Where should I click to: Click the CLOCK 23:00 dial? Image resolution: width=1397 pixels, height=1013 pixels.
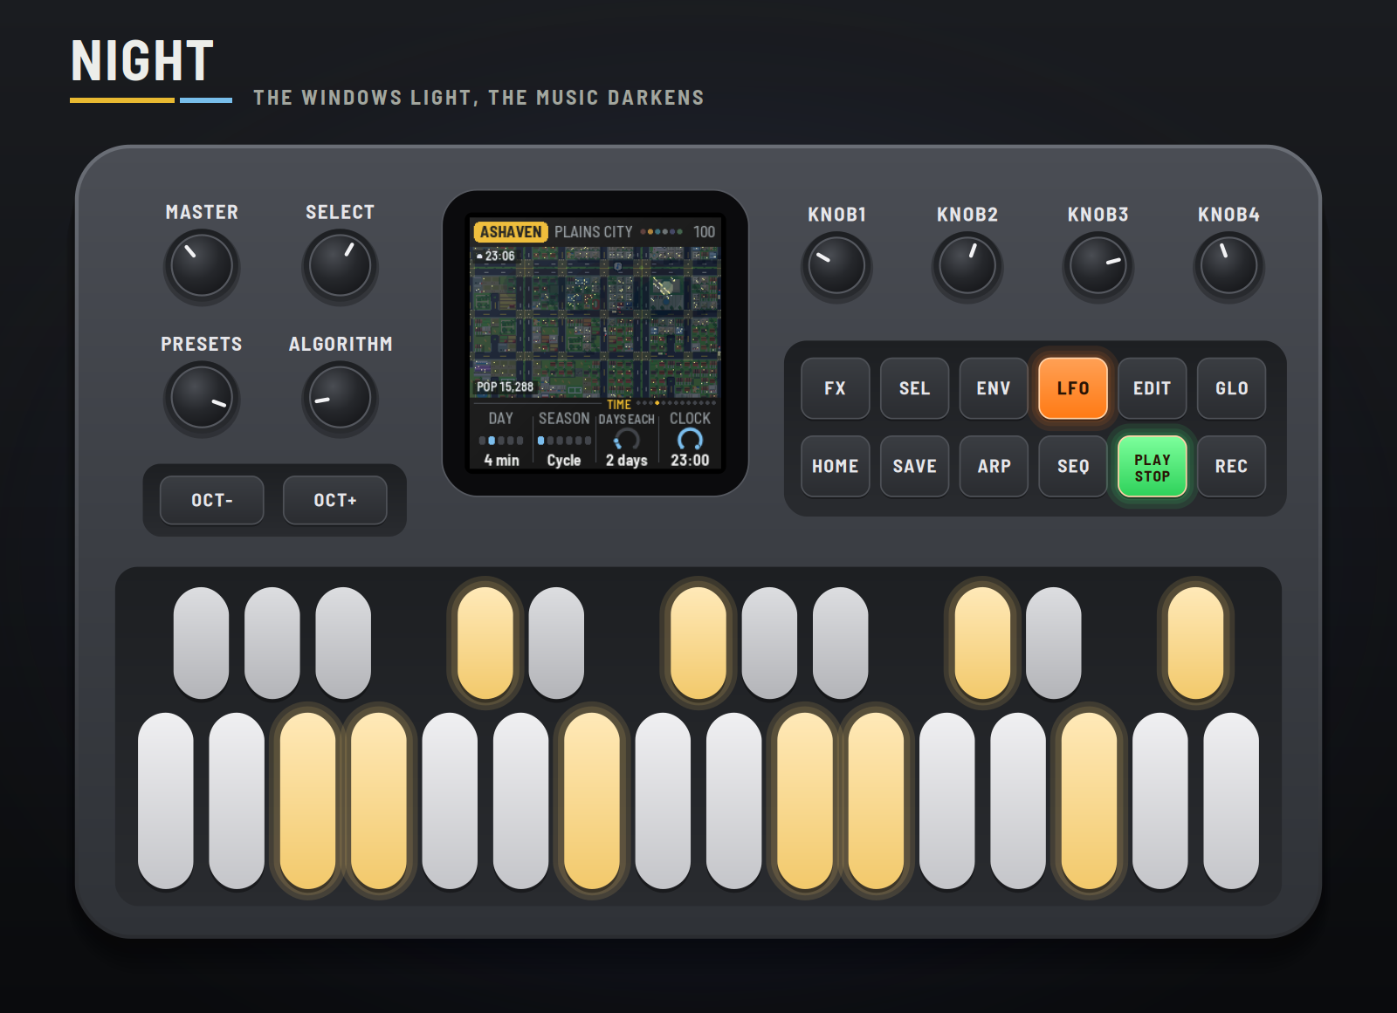[x=690, y=439]
